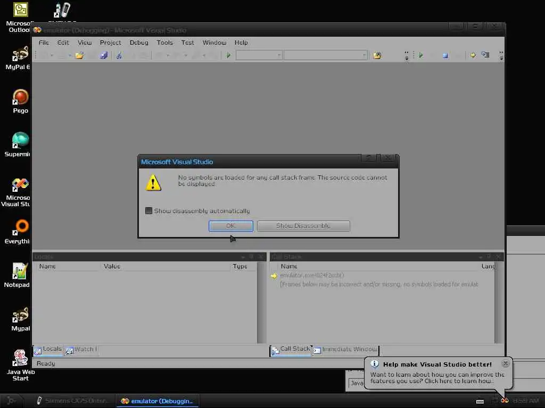545x408 pixels.
Task: Click the green Start Debugging arrow beside configuration box
Action: coord(228,55)
